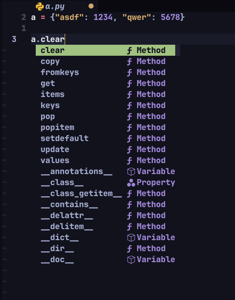Choose the __class_getitem__ completion entry
The image size is (235, 300).
(x=105, y=193)
